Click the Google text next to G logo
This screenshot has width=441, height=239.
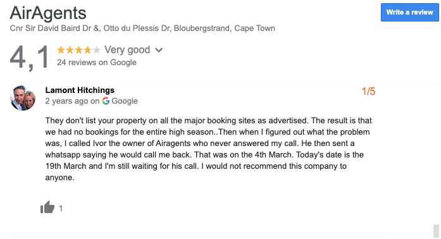[125, 101]
